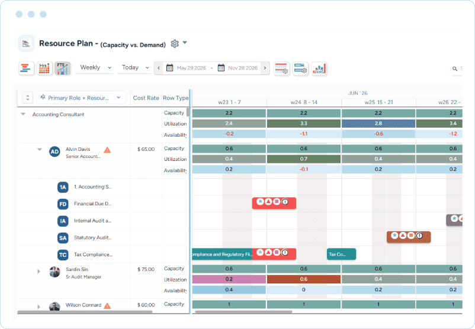Click the $ 65.00 cost rate for Alvin Davis

coord(146,149)
